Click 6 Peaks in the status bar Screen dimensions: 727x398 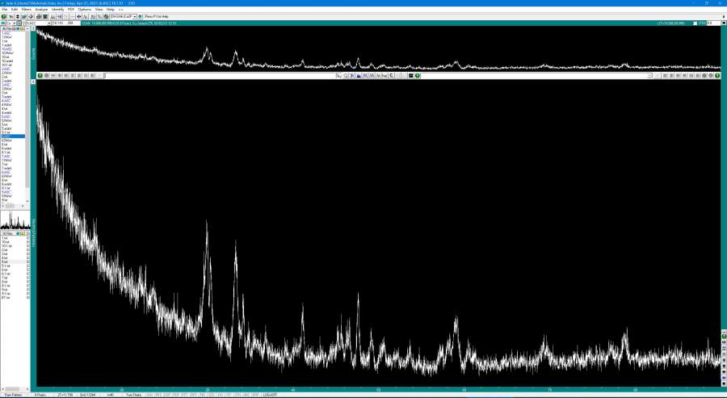click(39, 395)
